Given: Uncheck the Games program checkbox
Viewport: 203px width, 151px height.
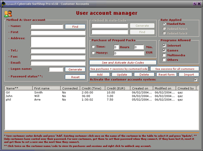Looking at the screenshot, I should [164, 50].
